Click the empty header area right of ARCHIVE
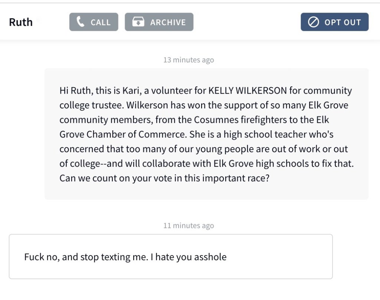The width and height of the screenshot is (380, 300). (x=247, y=22)
